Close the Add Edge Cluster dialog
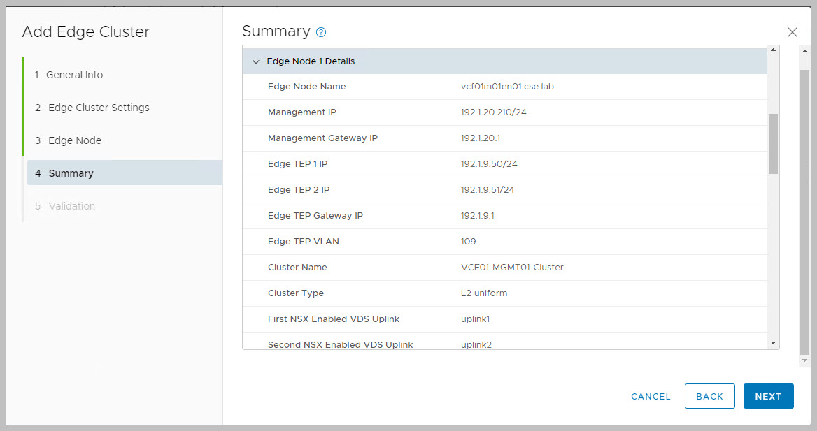 793,32
